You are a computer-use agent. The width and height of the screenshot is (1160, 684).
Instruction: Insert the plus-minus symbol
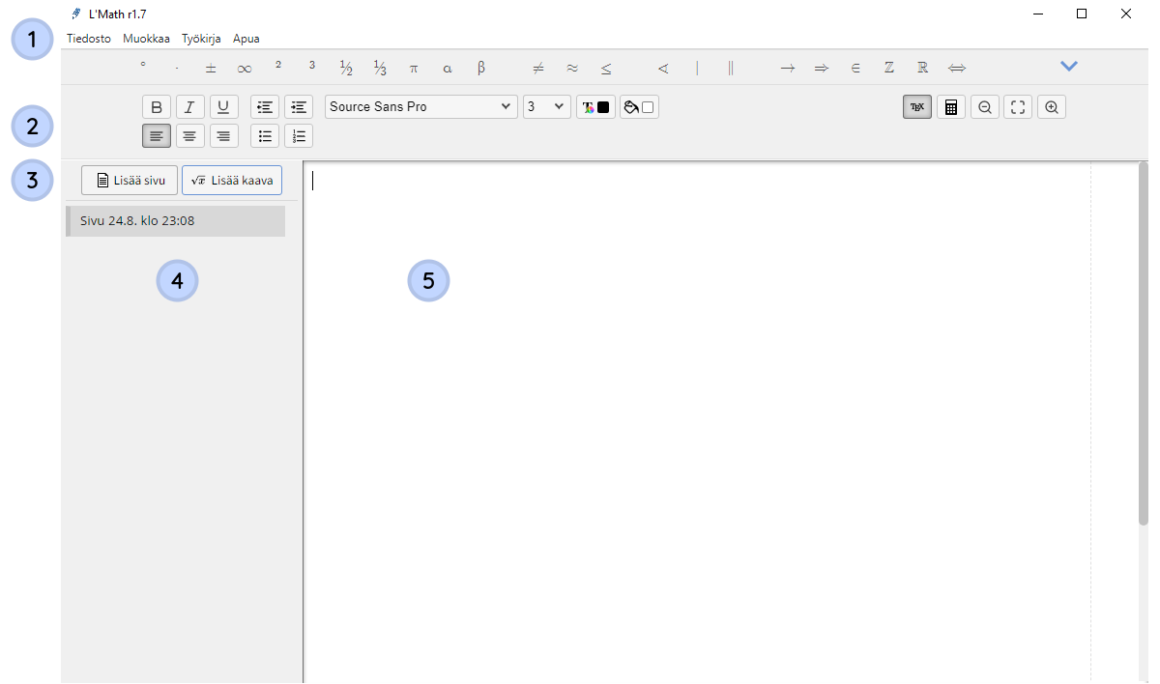(x=211, y=68)
